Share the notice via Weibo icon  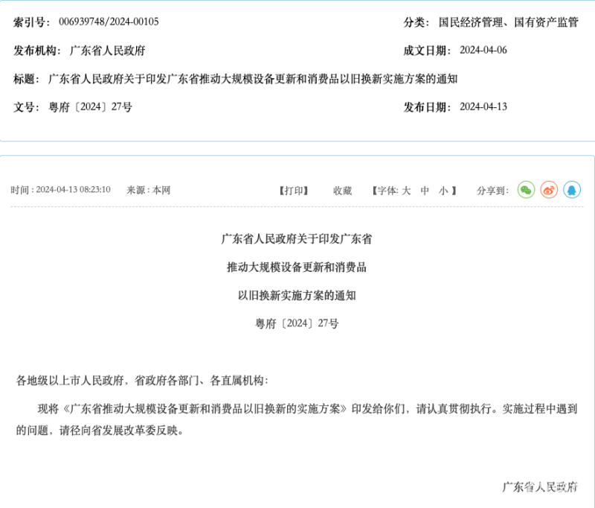549,190
